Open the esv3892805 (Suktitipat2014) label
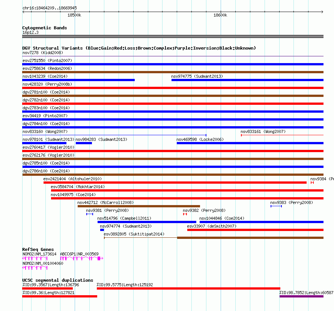 coord(134,234)
